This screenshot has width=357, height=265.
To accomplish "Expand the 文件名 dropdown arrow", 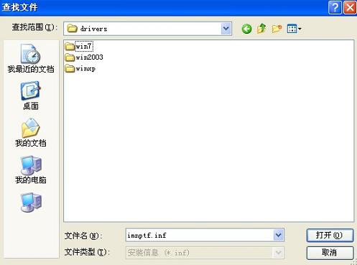I will (x=279, y=235).
